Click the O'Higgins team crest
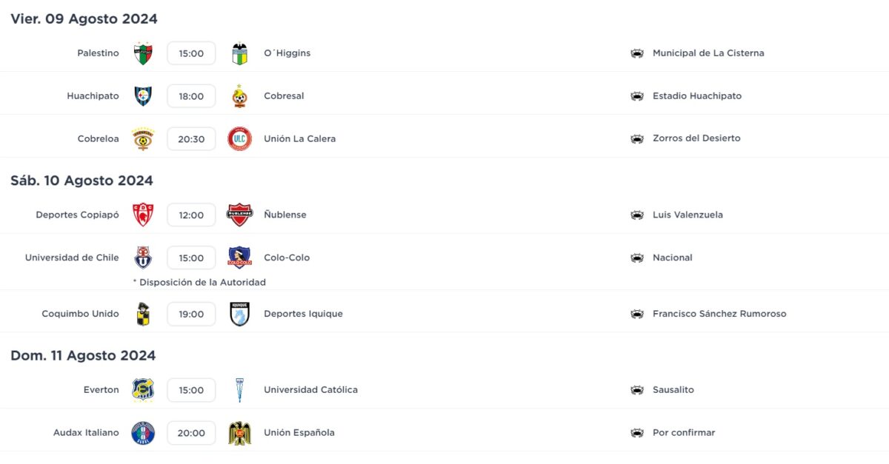The image size is (889, 464). pos(239,53)
